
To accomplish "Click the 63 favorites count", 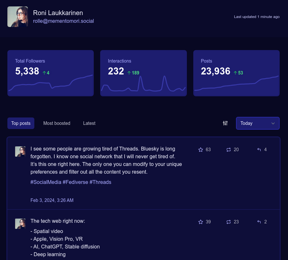I will tap(208, 150).
